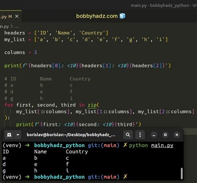The image size is (197, 183).
Task: Open terminal three-dot menu
Action: click(x=140, y=135)
